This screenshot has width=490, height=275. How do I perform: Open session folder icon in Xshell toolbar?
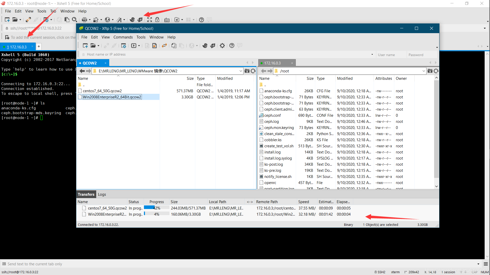(x=15, y=20)
